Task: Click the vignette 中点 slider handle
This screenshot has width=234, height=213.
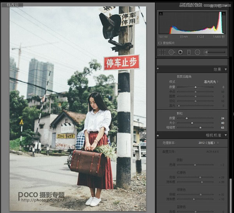Action: click(x=195, y=92)
